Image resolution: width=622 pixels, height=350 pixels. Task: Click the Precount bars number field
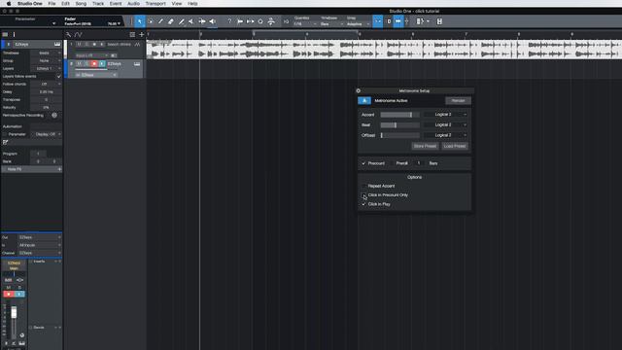point(419,163)
